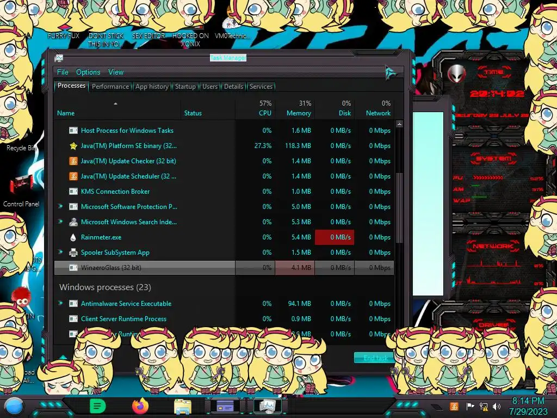
Task: Open the VM0Technic desktop shortcut
Action: (233, 27)
